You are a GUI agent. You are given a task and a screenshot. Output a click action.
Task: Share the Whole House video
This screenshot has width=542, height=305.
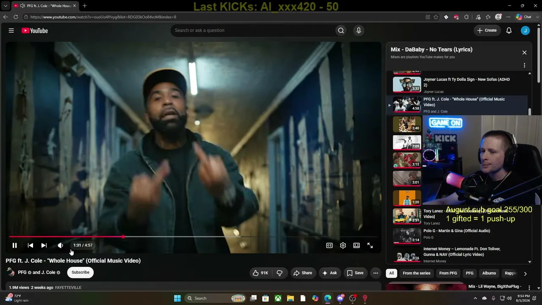303,273
